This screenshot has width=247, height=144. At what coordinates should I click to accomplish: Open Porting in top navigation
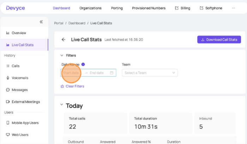tap(117, 8)
